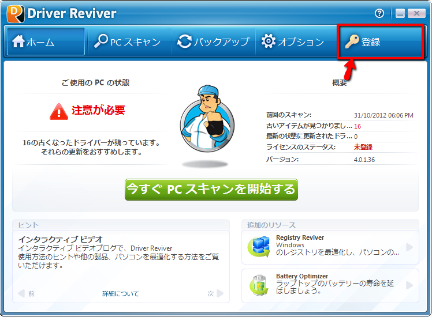The height and width of the screenshot is (317, 432).
Task: Expand the Battery Optimizer arrow
Action: 409,285
